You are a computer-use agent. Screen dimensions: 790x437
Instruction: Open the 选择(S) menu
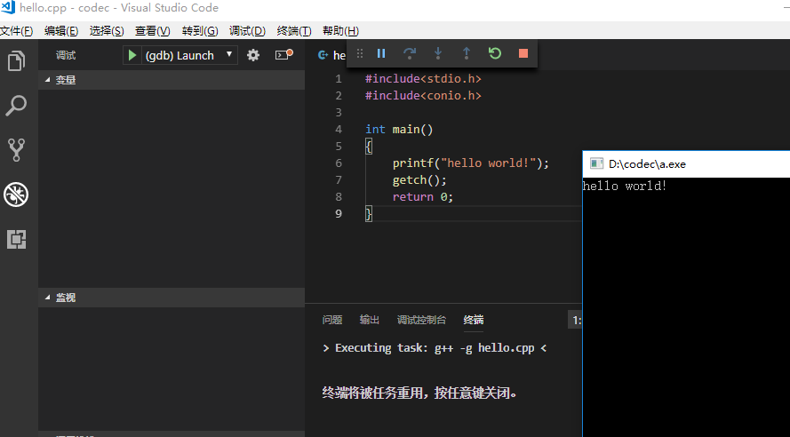tap(107, 31)
